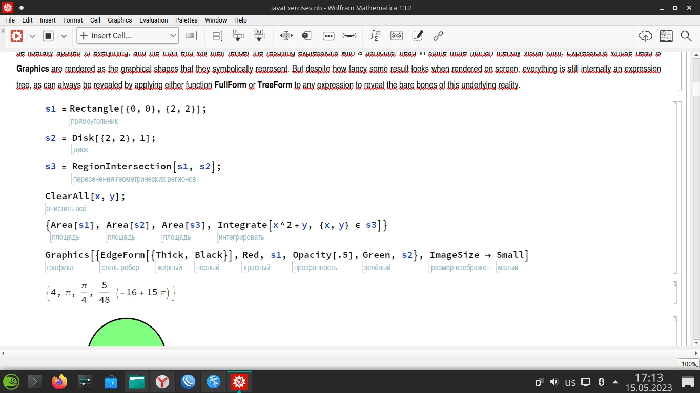Click ImageSize in the Graphics line
The image size is (700, 393).
(455, 255)
